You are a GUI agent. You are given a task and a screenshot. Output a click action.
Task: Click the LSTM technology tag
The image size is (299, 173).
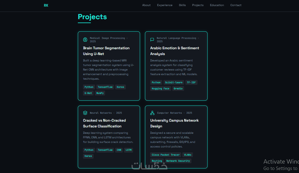click(129, 150)
